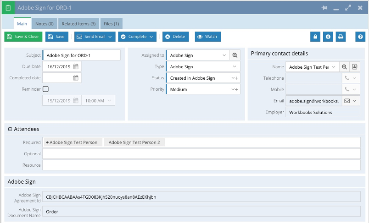Image resolution: width=369 pixels, height=223 pixels.
Task: Switch to the Files (1) tab
Action: pyautogui.click(x=112, y=23)
